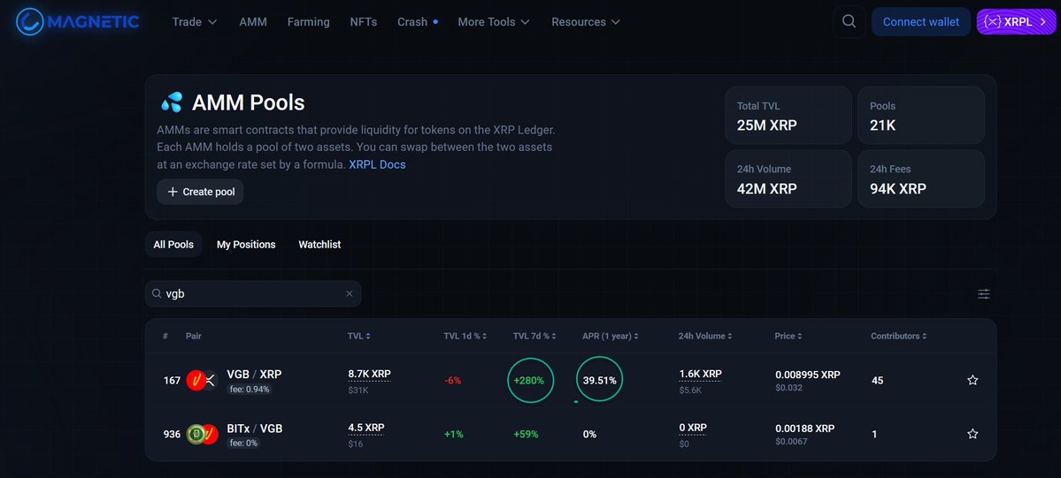Select the All Pools tab
The height and width of the screenshot is (478, 1061).
click(173, 244)
